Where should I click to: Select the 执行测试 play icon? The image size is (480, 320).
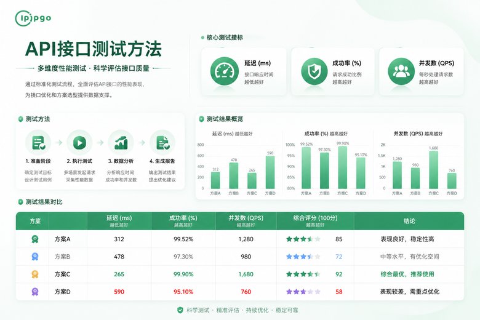pos(79,142)
